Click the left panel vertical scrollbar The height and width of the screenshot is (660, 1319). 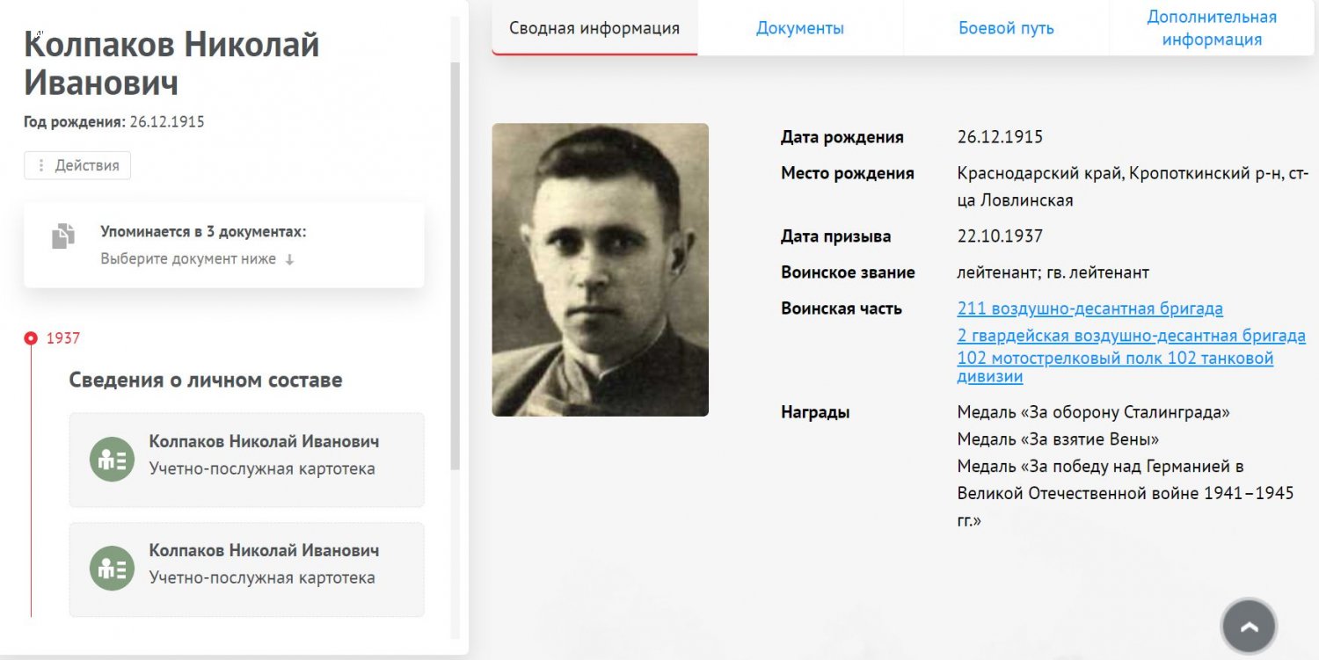(455, 264)
